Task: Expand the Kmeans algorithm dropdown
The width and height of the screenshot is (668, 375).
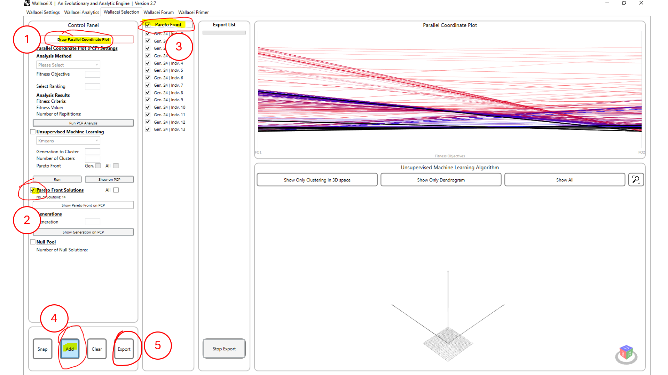Action: point(68,141)
